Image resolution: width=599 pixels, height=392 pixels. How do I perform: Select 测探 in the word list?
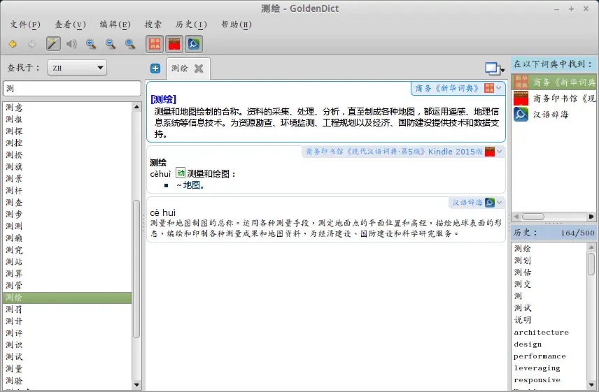coord(67,131)
